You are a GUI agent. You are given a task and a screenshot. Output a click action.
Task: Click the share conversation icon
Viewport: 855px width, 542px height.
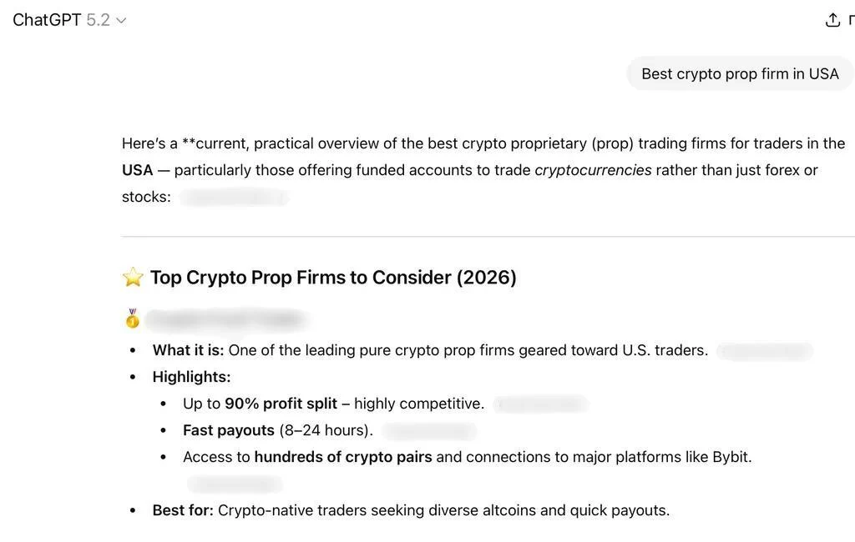tap(831, 19)
